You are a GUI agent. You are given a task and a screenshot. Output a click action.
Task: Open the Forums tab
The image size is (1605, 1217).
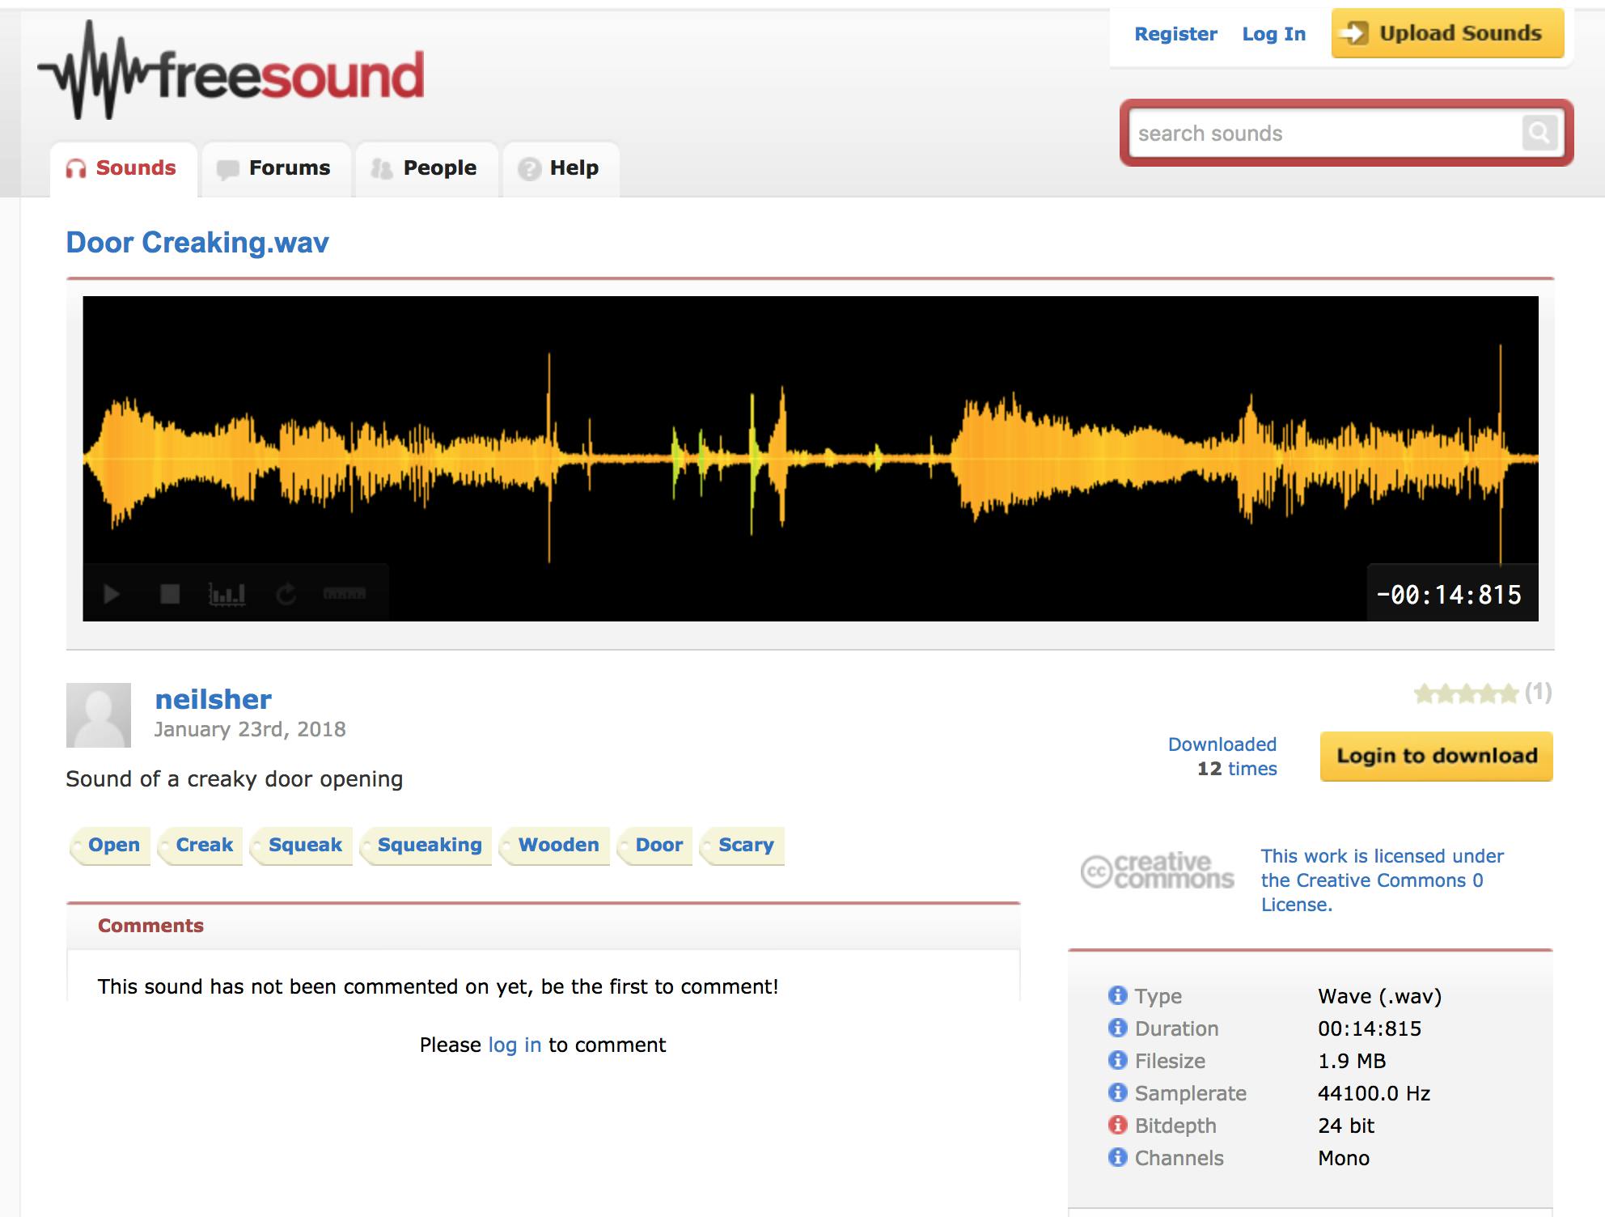coord(275,168)
